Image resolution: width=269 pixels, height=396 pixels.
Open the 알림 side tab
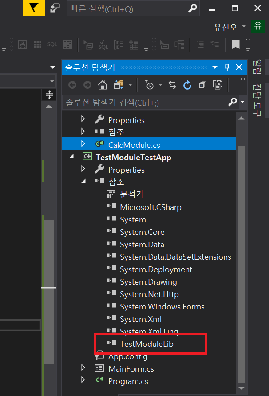point(257,67)
